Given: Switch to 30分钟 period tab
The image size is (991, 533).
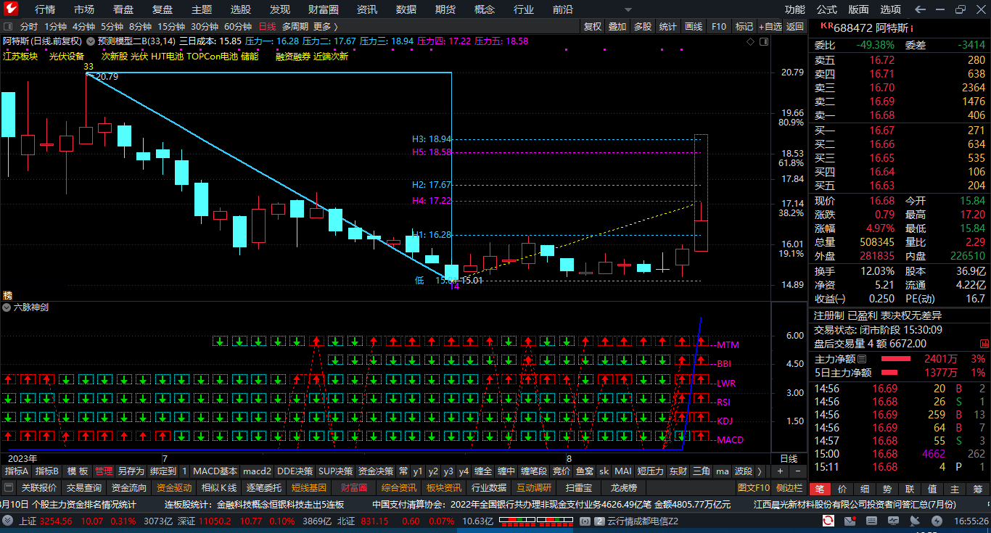Looking at the screenshot, I should (x=205, y=26).
